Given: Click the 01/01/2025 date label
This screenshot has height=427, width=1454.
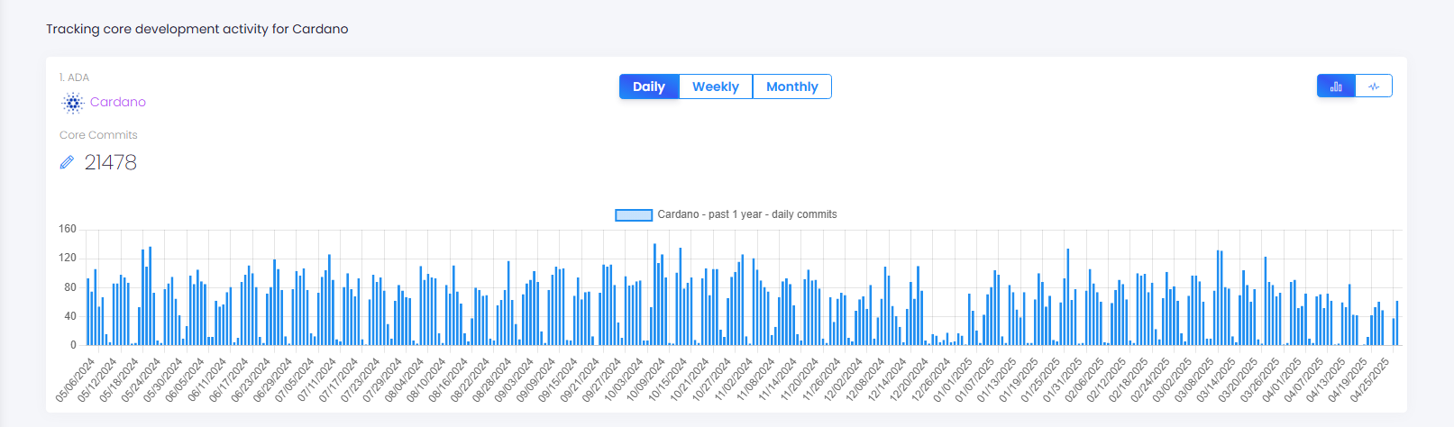Looking at the screenshot, I should pyautogui.click(x=954, y=379).
